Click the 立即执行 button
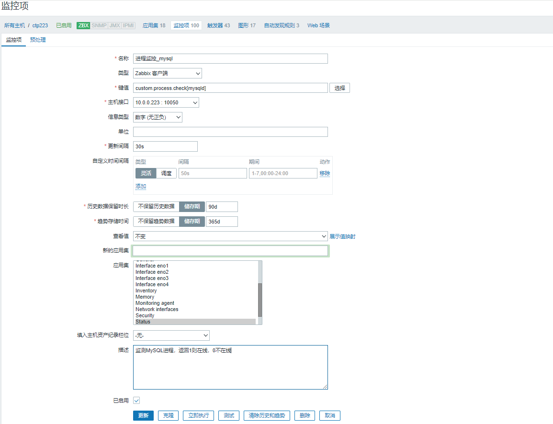The width and height of the screenshot is (553, 424). [x=199, y=415]
